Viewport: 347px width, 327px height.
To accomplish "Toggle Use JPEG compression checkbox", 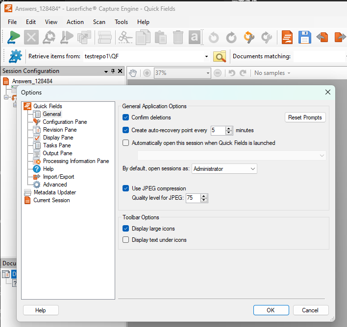I will (x=125, y=188).
